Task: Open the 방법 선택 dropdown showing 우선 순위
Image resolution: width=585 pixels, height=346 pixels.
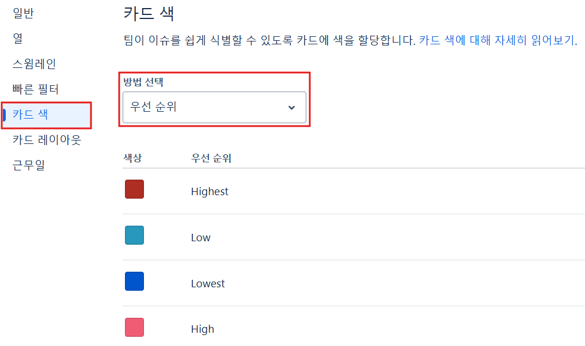Action: (214, 108)
